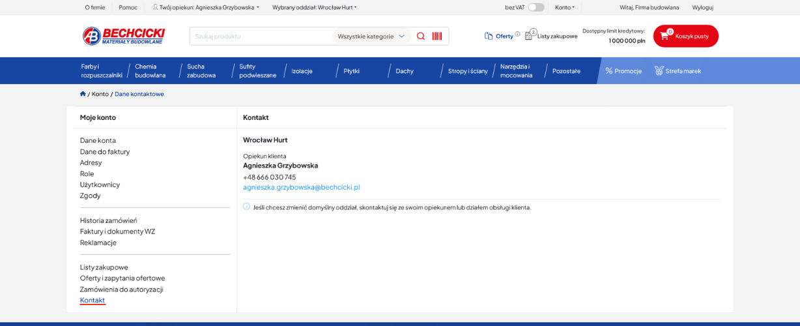Viewport: 800px width, 326px height.
Task: Click Witaj, Firma budowlana greeting
Action: click(649, 7)
